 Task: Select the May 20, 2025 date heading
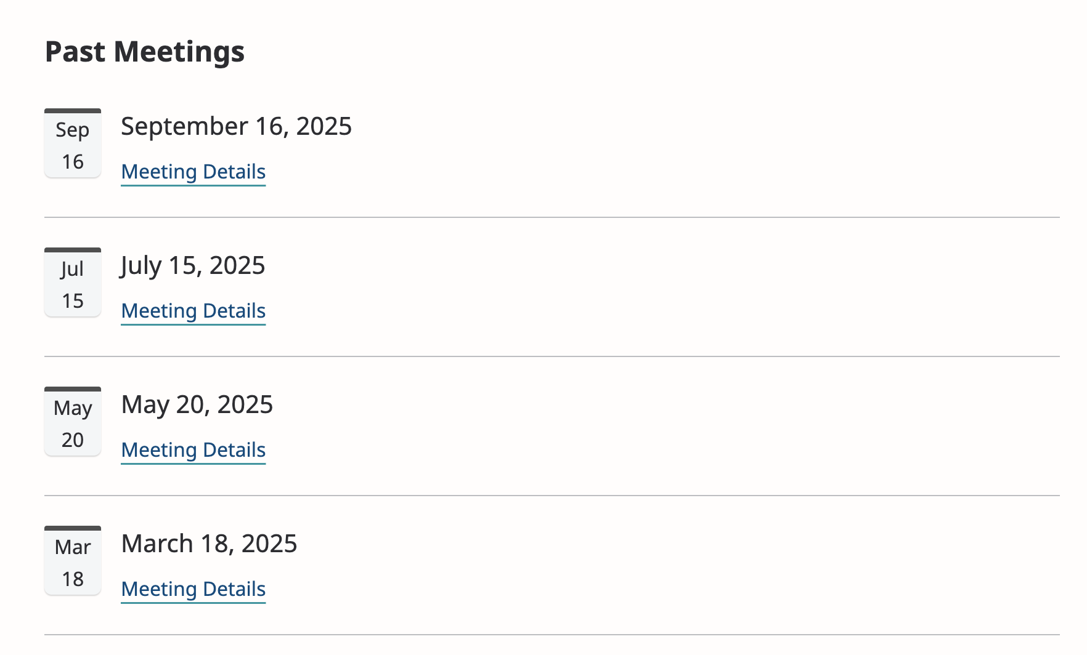point(197,404)
